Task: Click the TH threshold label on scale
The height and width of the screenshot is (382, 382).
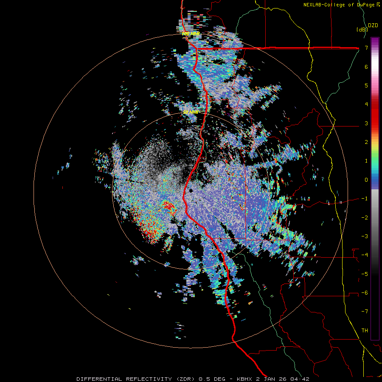Action: pyautogui.click(x=365, y=331)
